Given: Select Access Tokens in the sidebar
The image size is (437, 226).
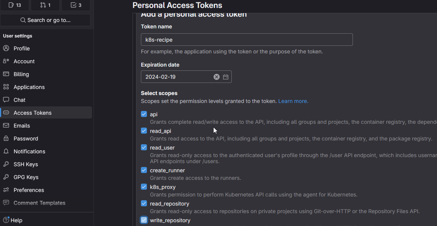Looking at the screenshot, I should [x=33, y=113].
